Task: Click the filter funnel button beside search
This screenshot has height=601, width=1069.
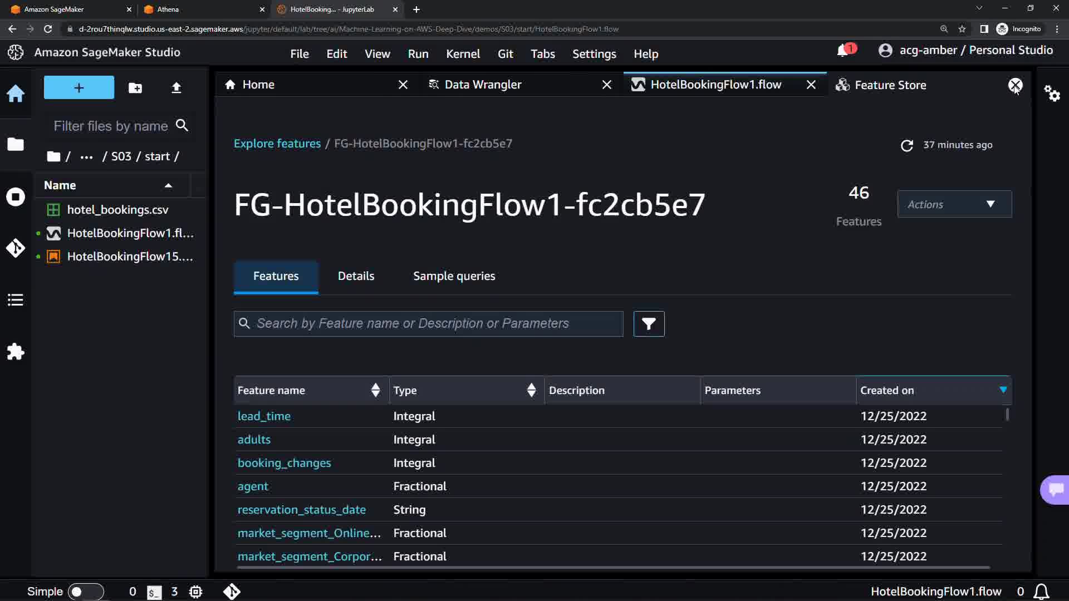Action: tap(649, 324)
